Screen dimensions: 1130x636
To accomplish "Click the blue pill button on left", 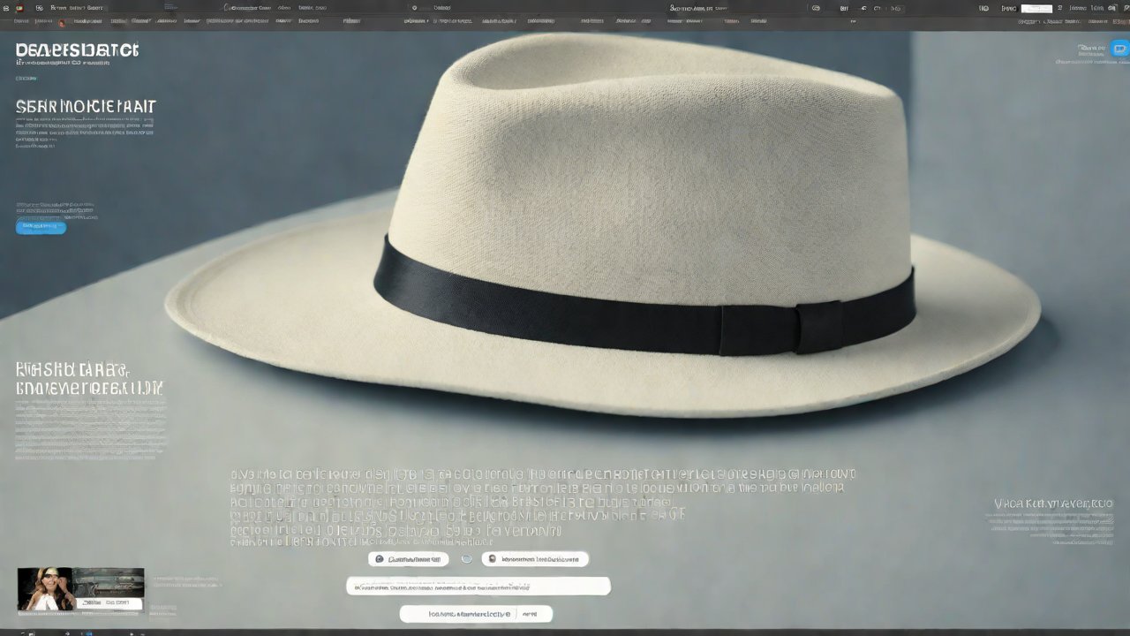I will pos(41,227).
